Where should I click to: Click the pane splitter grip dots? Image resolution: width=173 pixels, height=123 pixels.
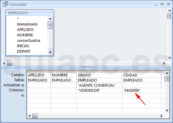click(x=87, y=67)
